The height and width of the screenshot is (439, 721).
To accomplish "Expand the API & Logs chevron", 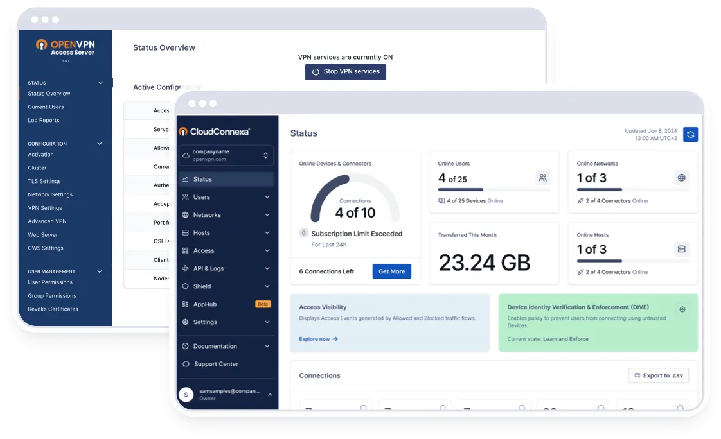I will pos(267,268).
